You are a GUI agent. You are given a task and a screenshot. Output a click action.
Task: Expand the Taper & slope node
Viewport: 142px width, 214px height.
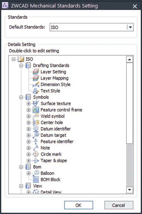click(28, 161)
